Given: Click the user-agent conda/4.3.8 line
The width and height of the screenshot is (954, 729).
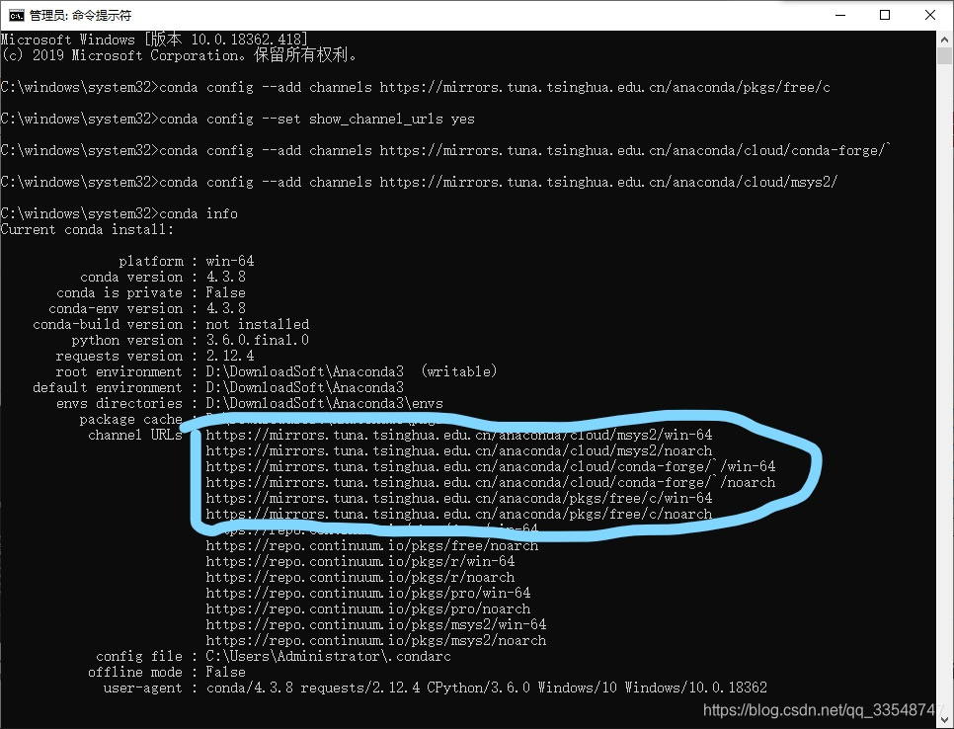Looking at the screenshot, I should pos(436,688).
